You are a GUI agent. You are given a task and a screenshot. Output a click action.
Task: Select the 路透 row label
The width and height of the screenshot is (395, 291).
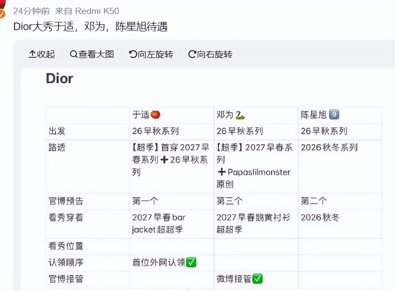(x=57, y=147)
